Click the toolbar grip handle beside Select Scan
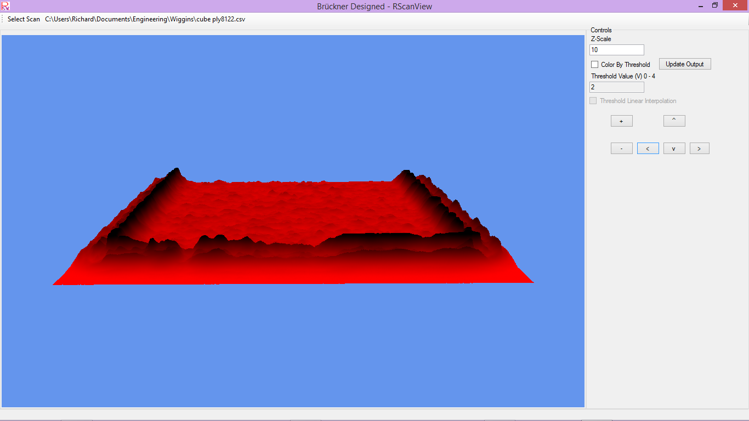This screenshot has height=421, width=749. click(3, 19)
